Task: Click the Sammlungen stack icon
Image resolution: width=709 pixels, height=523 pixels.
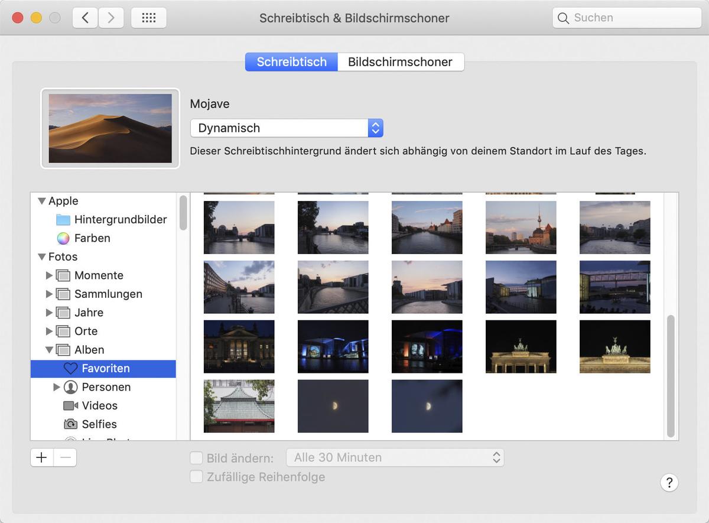Action: click(63, 294)
